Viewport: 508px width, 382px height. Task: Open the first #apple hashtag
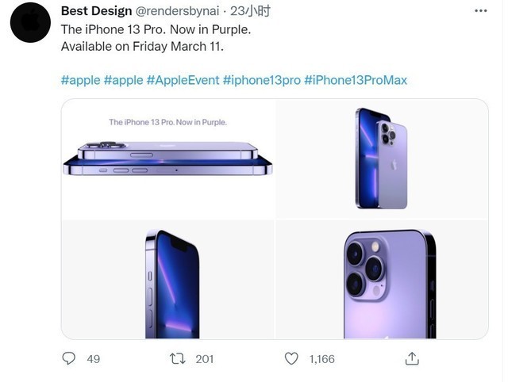[x=81, y=80]
